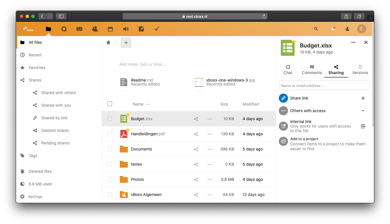390x224 pixels.
Task: Switch to the Chat tab
Action: click(288, 70)
